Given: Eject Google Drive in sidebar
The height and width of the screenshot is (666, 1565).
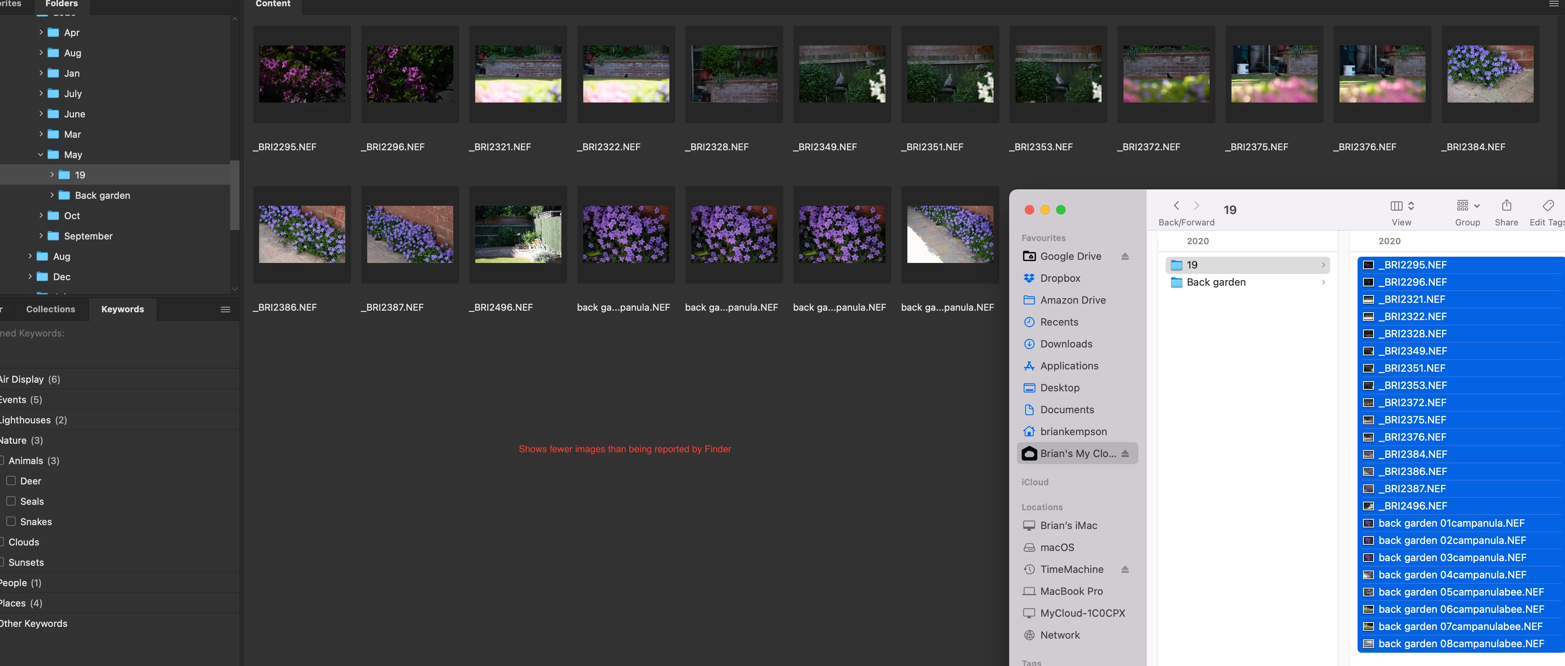Looking at the screenshot, I should [1125, 257].
